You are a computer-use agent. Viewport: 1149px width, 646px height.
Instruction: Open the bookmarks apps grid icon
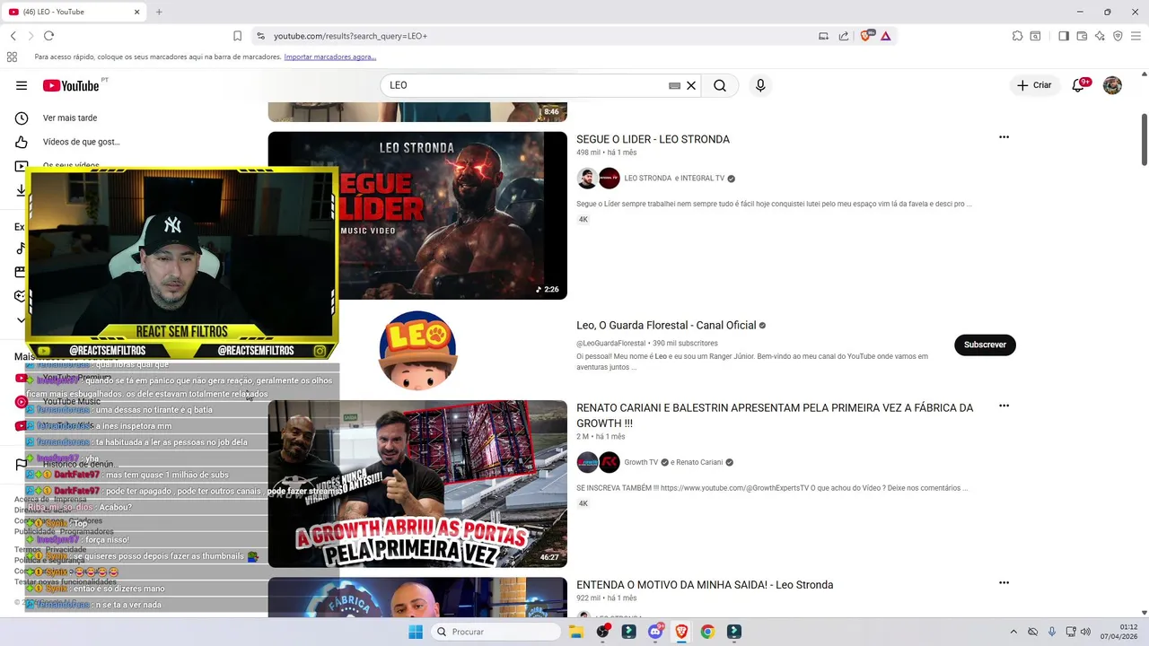click(12, 57)
